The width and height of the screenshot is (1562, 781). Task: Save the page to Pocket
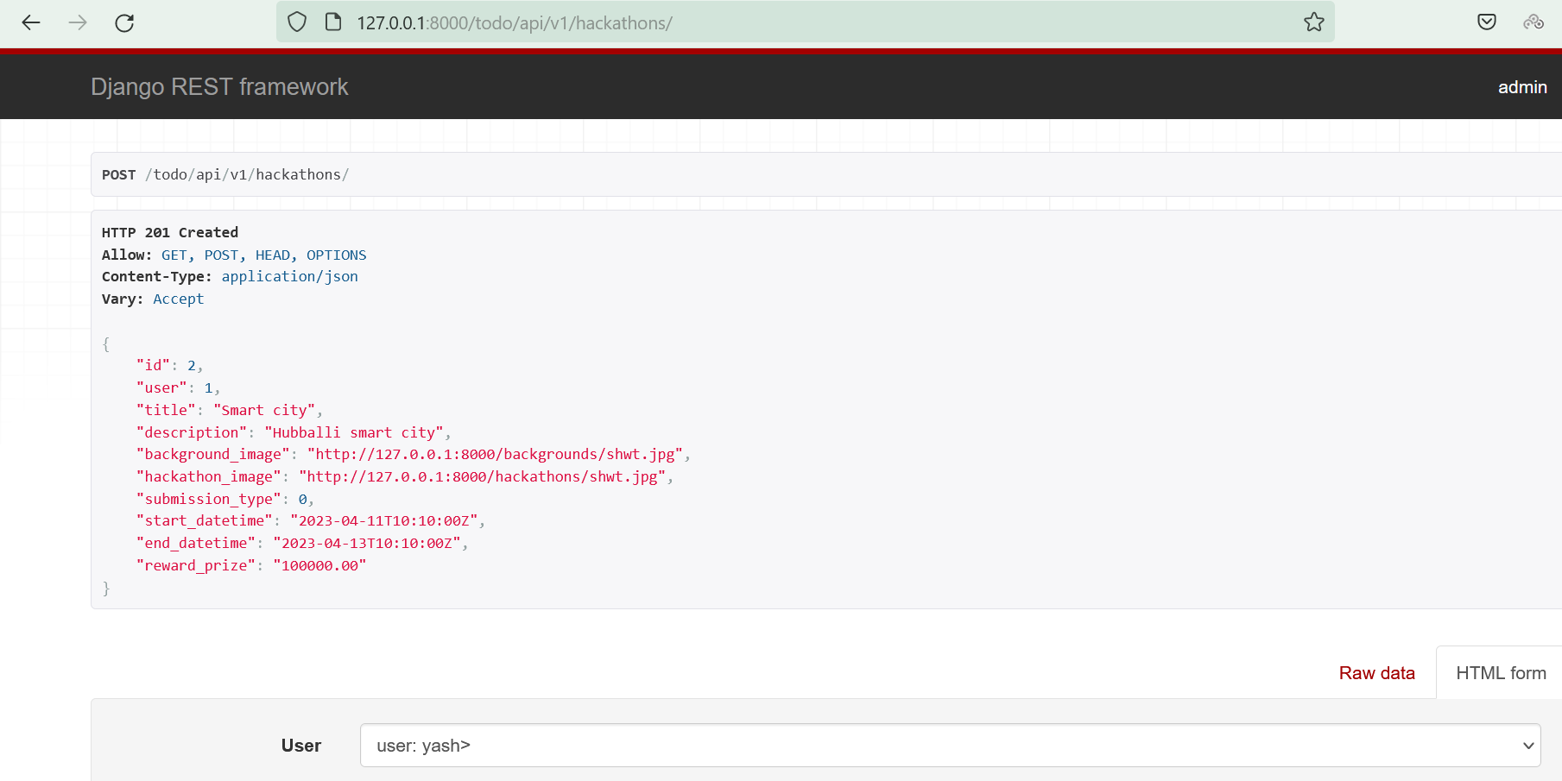click(1487, 21)
